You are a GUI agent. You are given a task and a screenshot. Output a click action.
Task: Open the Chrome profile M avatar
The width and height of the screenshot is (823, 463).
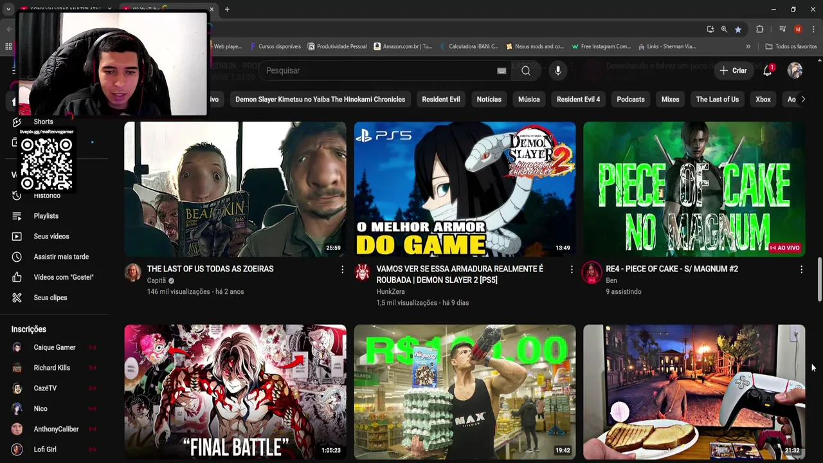[x=798, y=29]
